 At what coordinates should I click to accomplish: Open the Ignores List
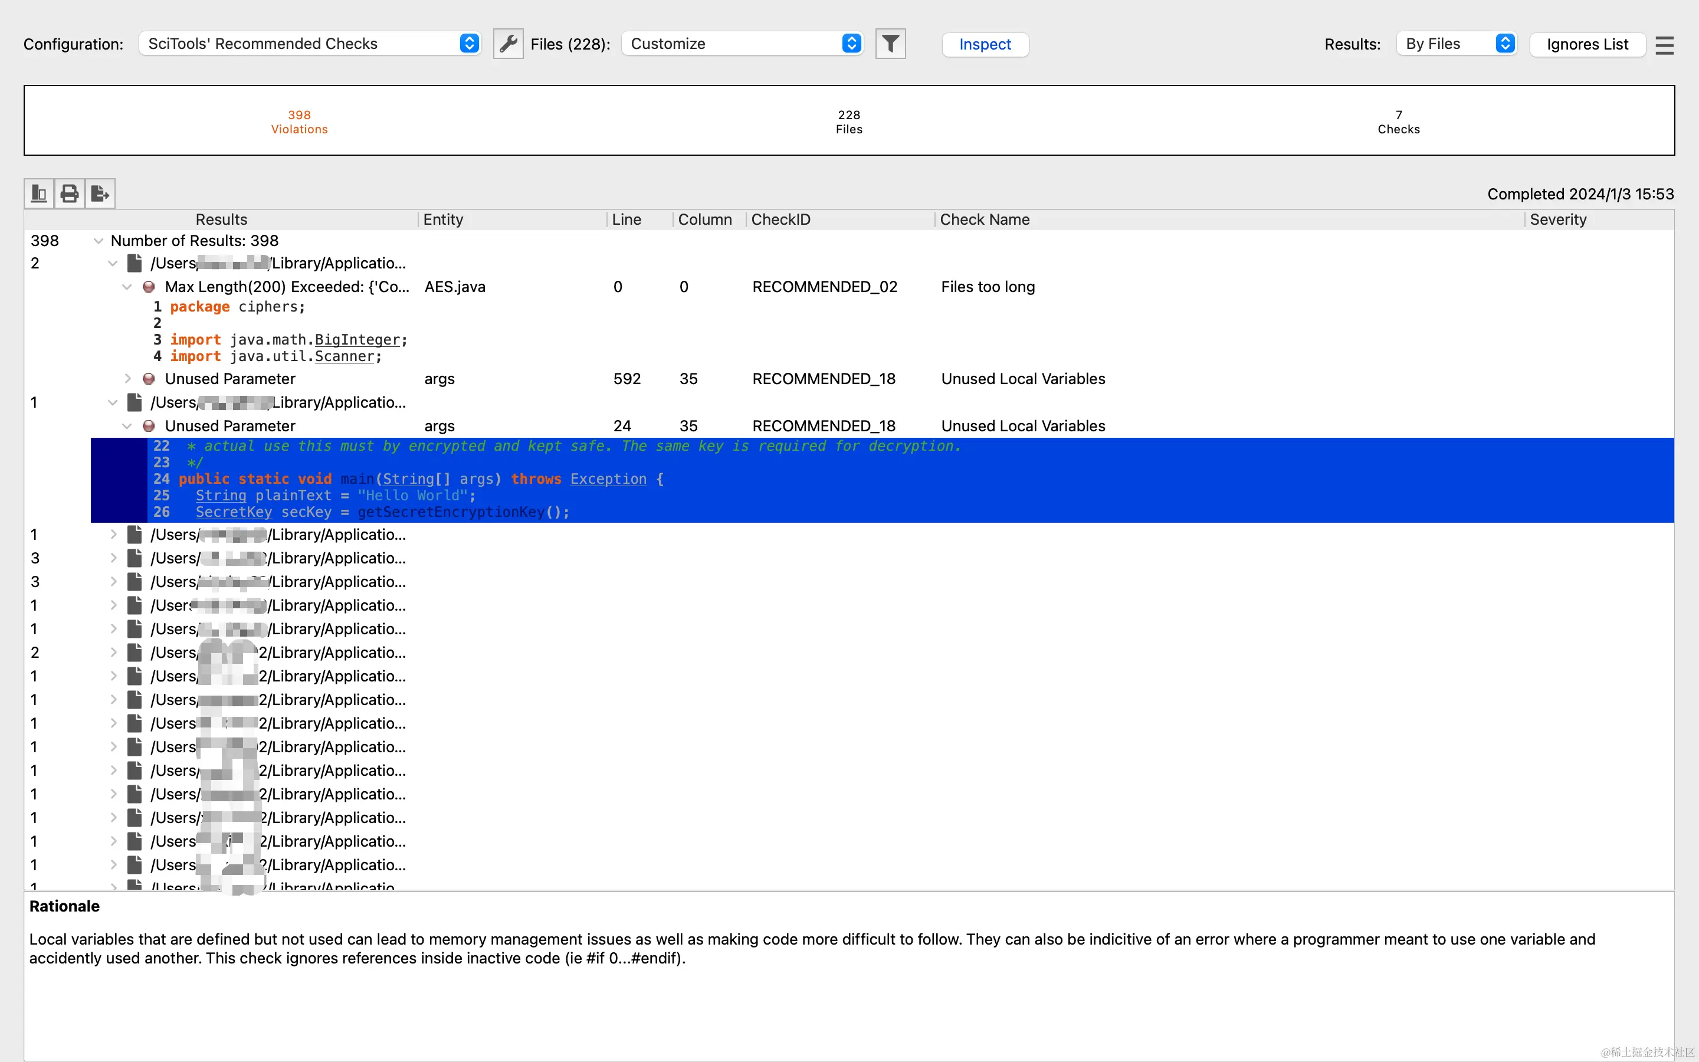pos(1587,44)
